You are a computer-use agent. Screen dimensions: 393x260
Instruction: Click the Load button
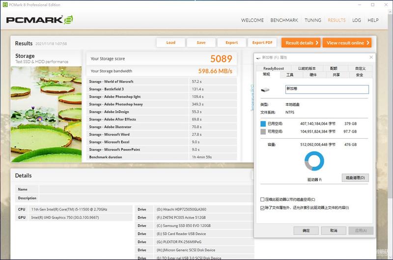170,43
